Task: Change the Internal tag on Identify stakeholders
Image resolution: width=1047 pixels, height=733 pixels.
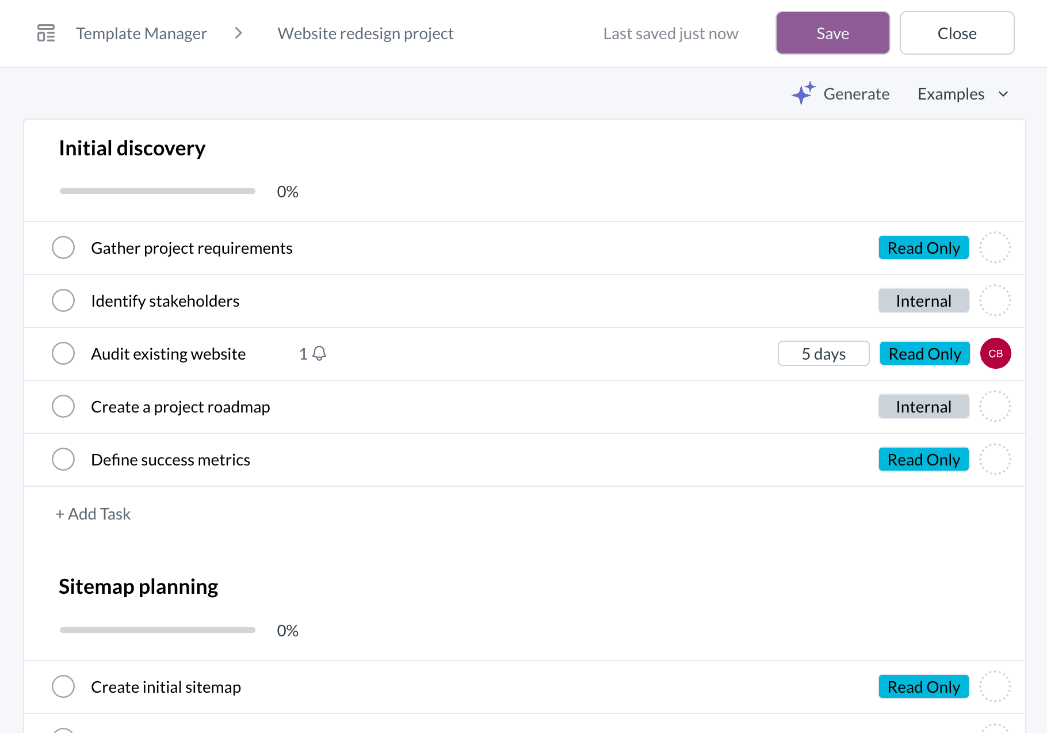Action: 923,300
